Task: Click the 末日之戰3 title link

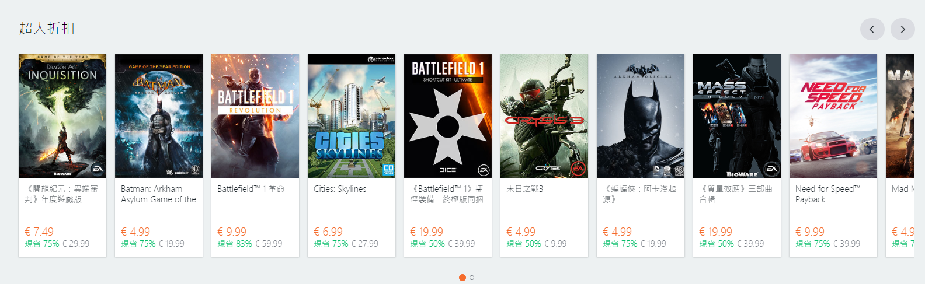Action: coord(524,189)
